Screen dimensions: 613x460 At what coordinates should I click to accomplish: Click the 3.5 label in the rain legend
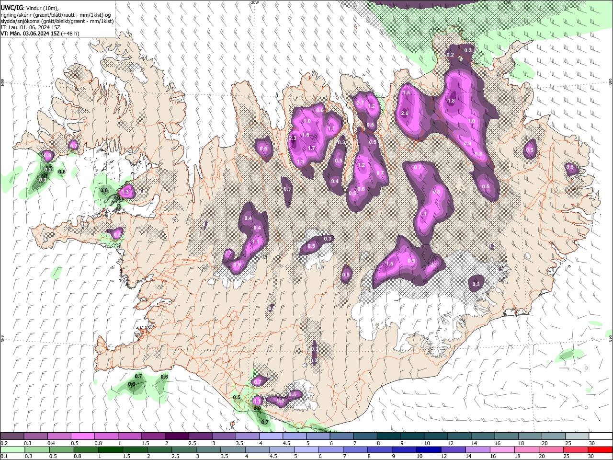tap(224, 457)
